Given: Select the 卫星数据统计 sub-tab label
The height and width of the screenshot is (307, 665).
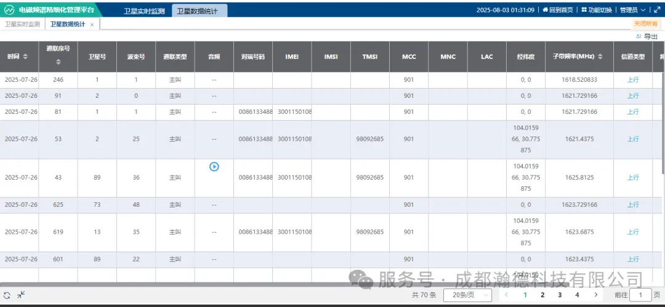Looking at the screenshot, I should [68, 24].
